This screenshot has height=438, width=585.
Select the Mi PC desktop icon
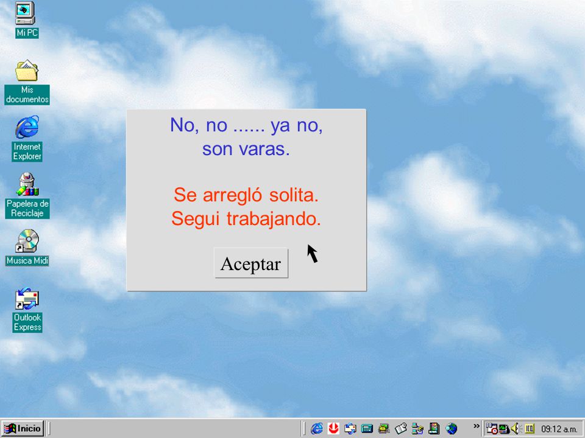pyautogui.click(x=26, y=19)
